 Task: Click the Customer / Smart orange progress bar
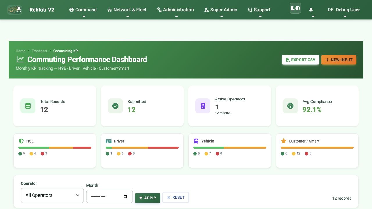coord(317,148)
